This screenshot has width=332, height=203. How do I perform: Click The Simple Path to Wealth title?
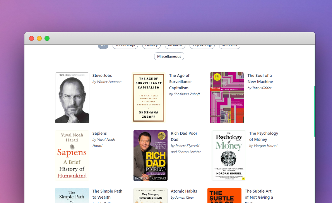107,194
